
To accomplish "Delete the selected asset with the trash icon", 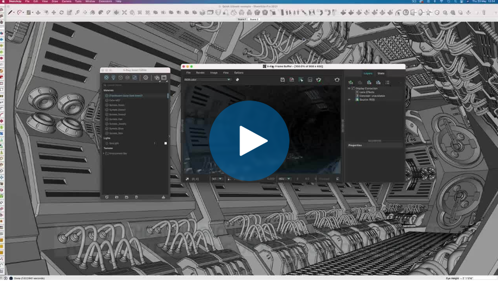I will coord(136,197).
